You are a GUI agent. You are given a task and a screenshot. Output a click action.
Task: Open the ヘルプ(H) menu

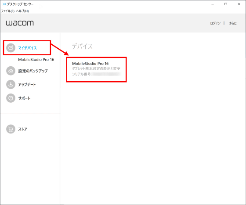coord(22,11)
